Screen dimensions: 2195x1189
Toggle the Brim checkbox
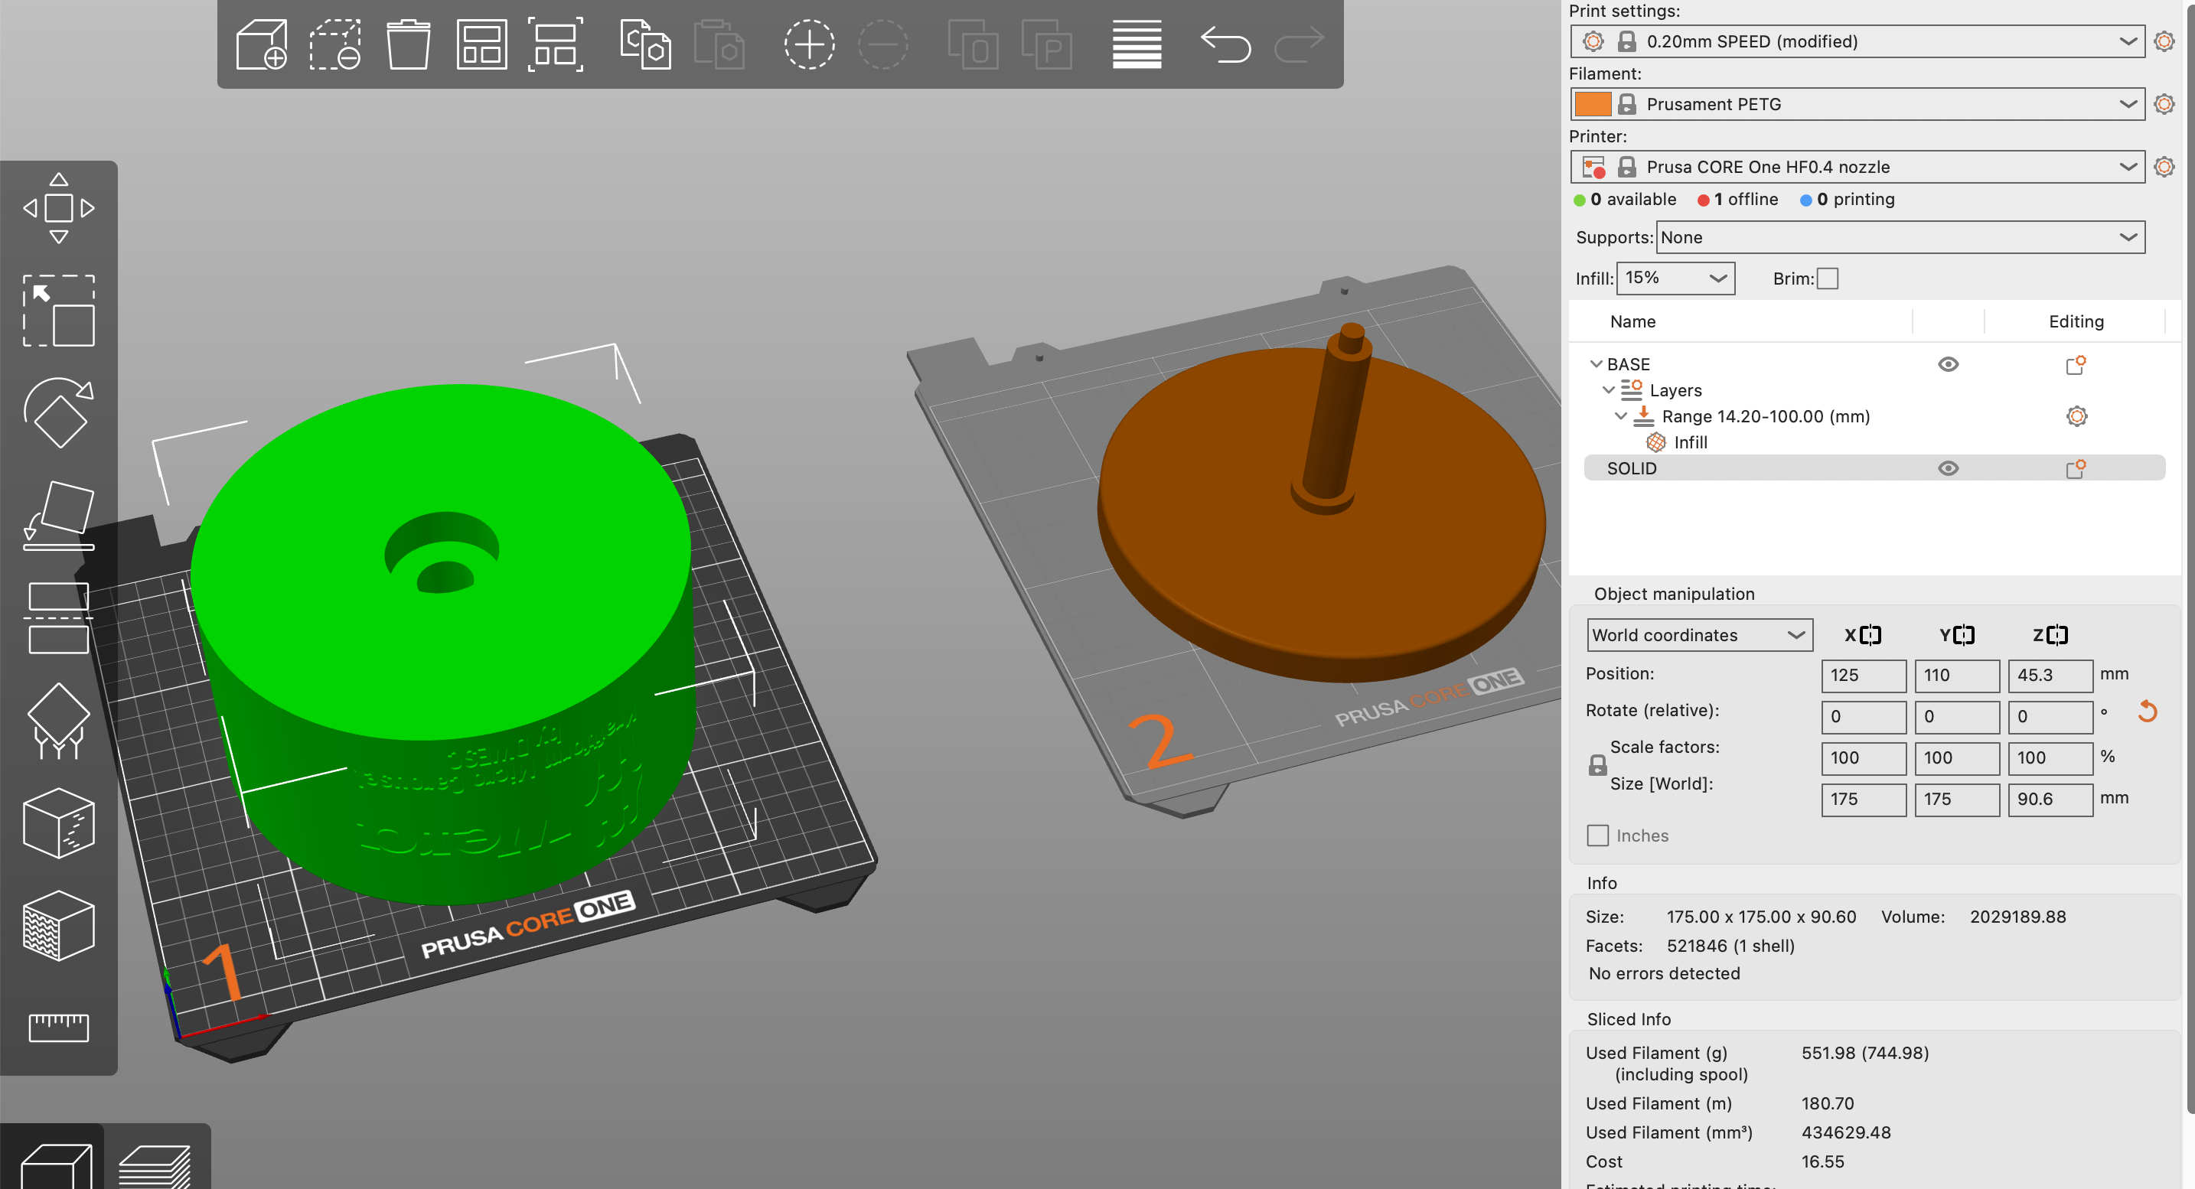[x=1827, y=279]
